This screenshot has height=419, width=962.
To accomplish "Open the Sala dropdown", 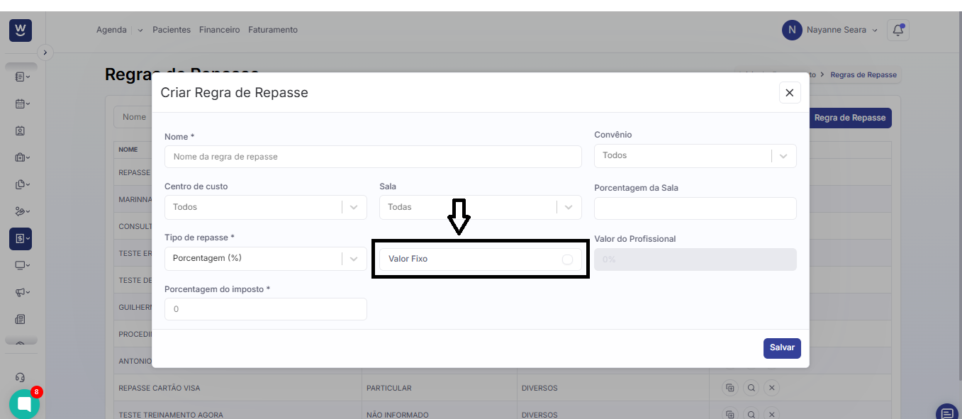I will 481,207.
